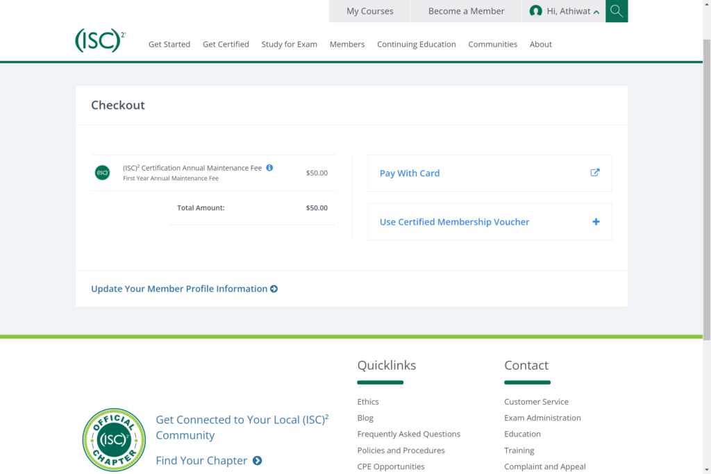711x474 pixels.
Task: Click Become a Member
Action: 466,11
